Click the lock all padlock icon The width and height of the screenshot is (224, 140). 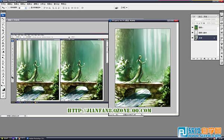[x=204, y=23]
